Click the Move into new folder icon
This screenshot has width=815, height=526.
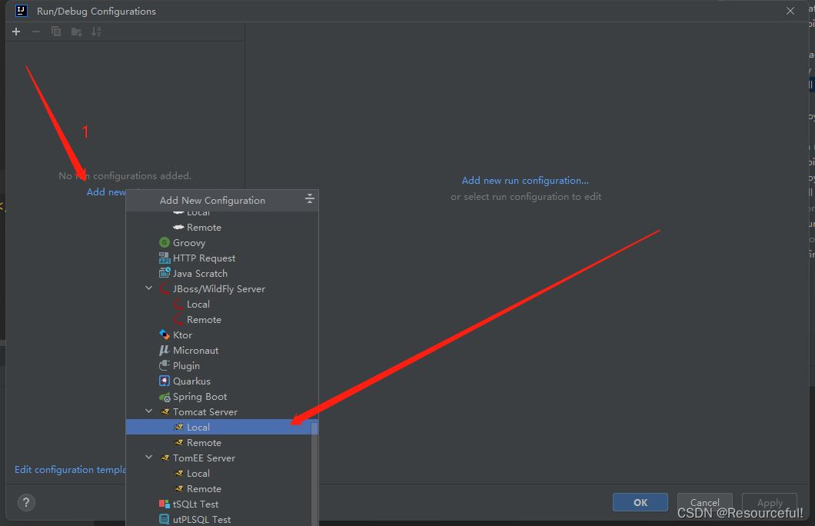(76, 32)
